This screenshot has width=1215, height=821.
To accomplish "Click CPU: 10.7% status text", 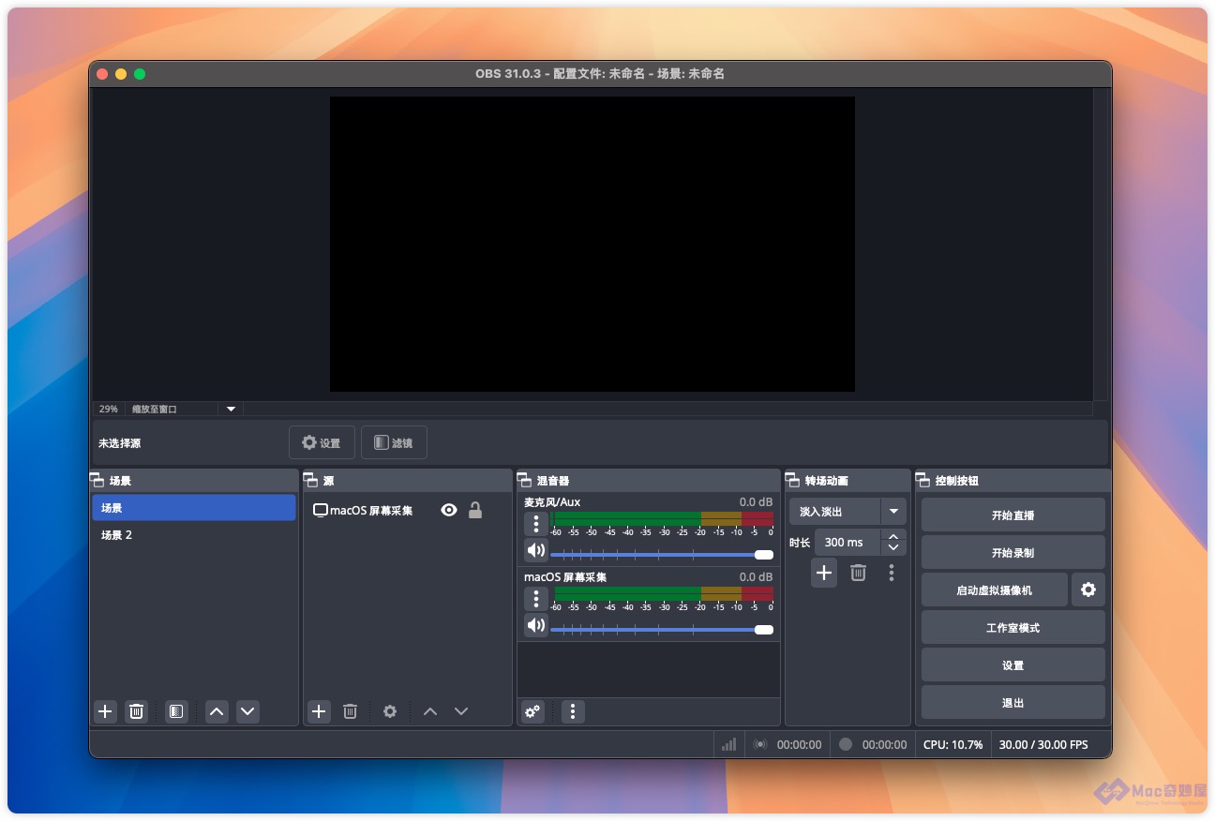I will coord(953,744).
